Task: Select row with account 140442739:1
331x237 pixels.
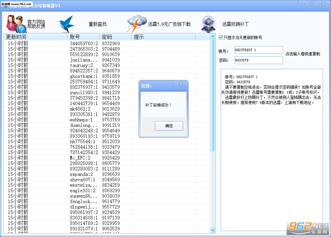Action: pyautogui.click(x=107, y=103)
